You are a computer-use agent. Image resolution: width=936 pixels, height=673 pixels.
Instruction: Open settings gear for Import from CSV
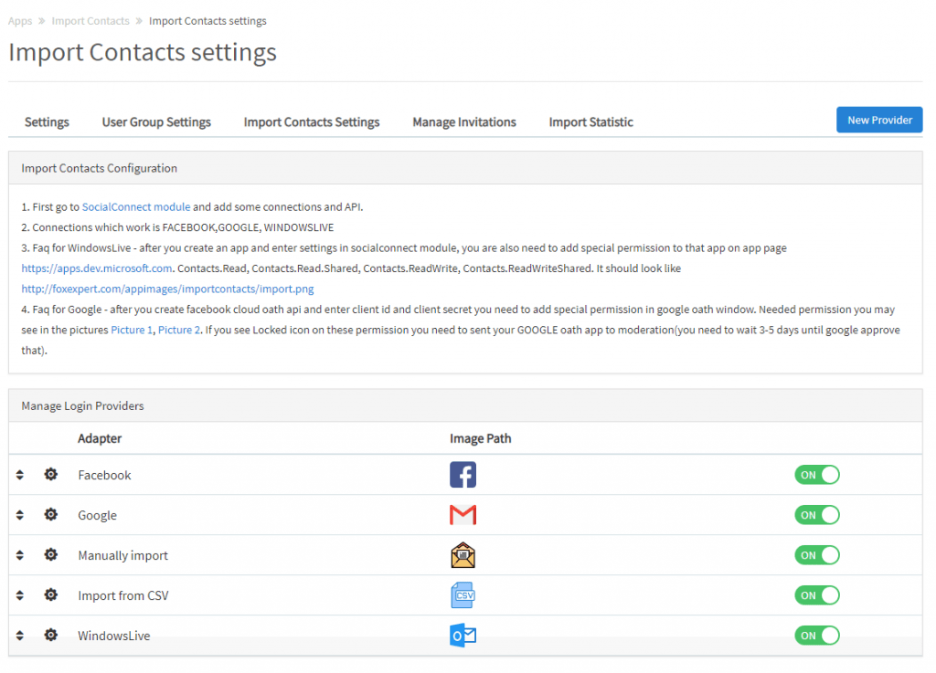coord(51,594)
